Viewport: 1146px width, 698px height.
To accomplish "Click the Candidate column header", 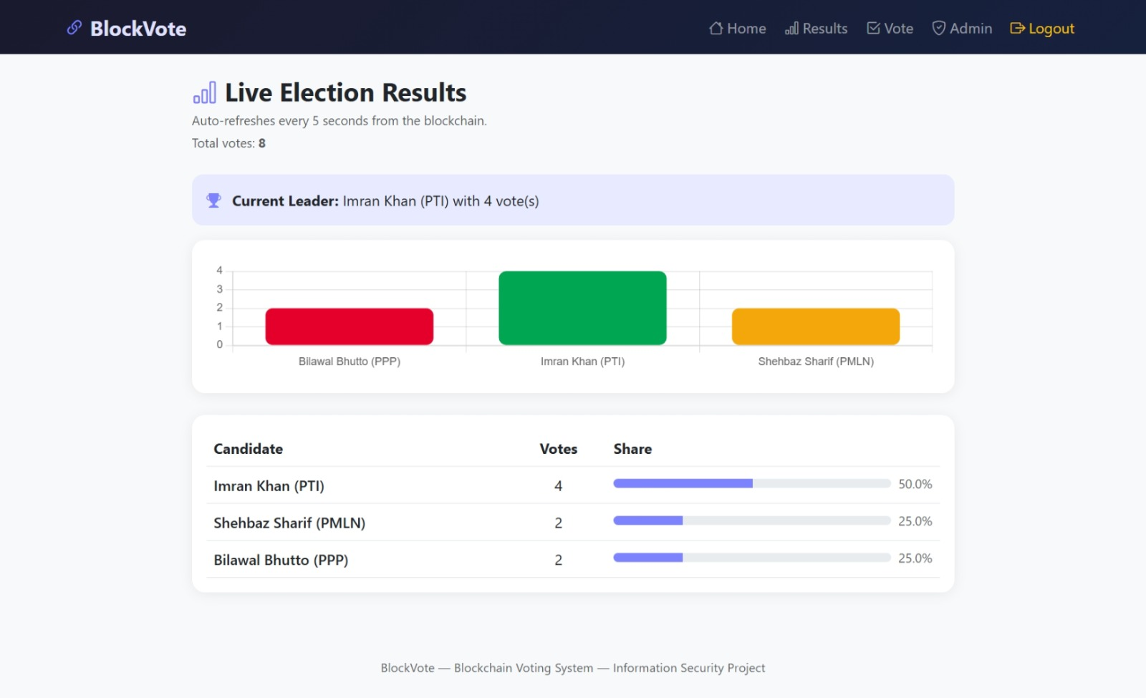I will click(x=248, y=449).
